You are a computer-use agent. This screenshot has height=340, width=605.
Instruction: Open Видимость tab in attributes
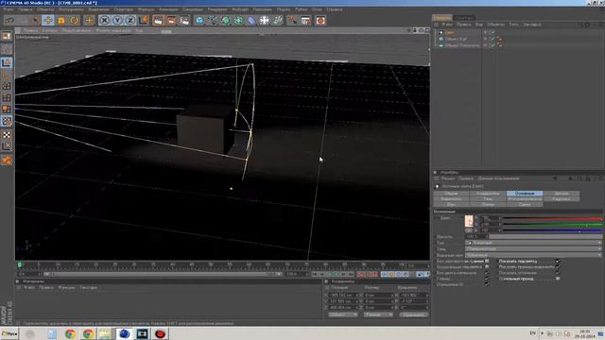pos(451,199)
